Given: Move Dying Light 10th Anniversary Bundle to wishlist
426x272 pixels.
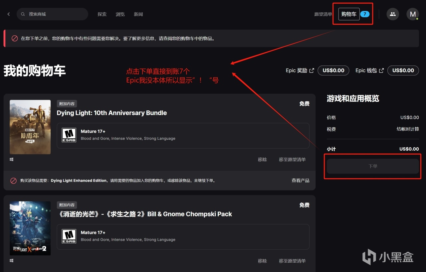Looking at the screenshot, I should [x=292, y=160].
